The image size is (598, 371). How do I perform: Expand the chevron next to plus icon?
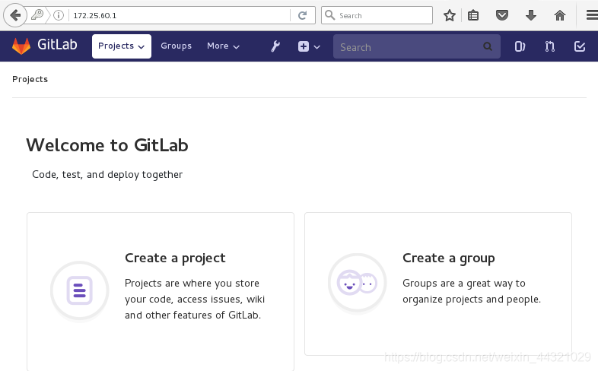click(x=317, y=47)
